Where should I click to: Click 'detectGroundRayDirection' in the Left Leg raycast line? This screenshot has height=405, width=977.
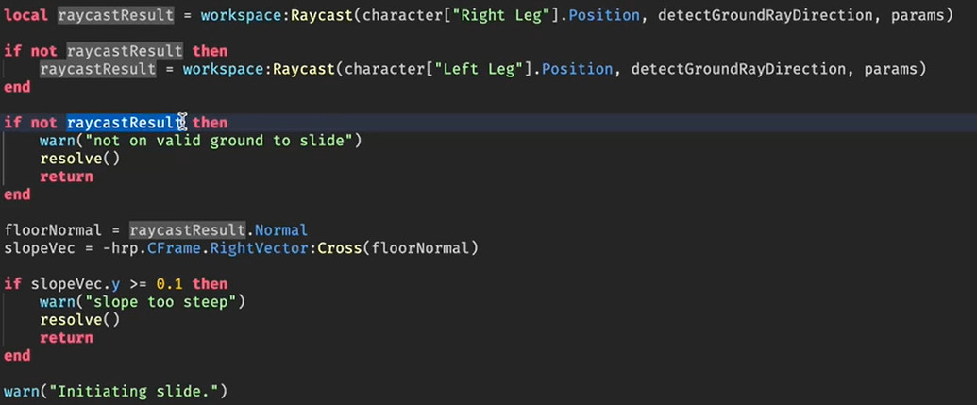click(738, 69)
